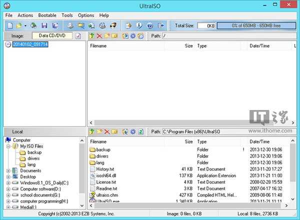Select Readme.txt in the local file list
Image resolution: width=300 pixels, height=220 pixels.
coord(106,188)
